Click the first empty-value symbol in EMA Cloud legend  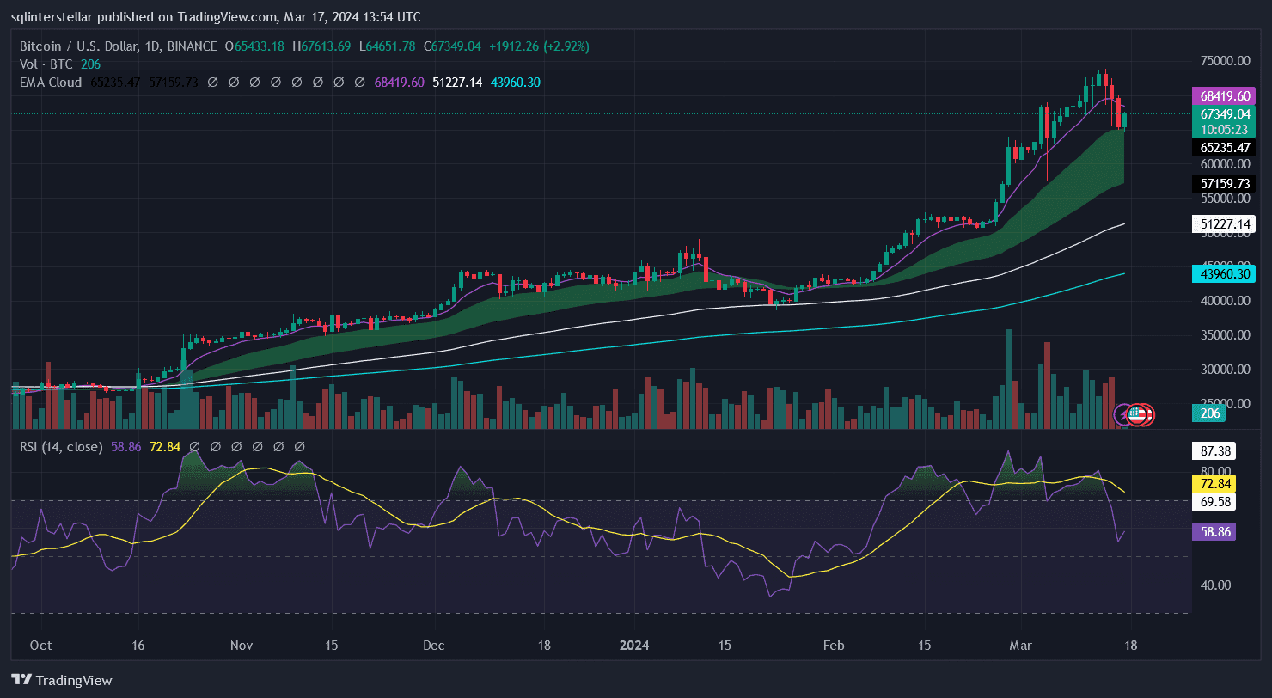point(213,83)
